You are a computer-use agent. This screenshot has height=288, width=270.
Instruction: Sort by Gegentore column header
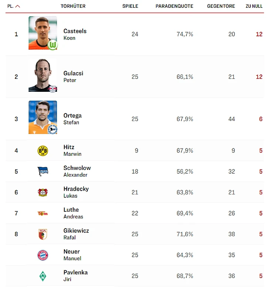point(221,6)
